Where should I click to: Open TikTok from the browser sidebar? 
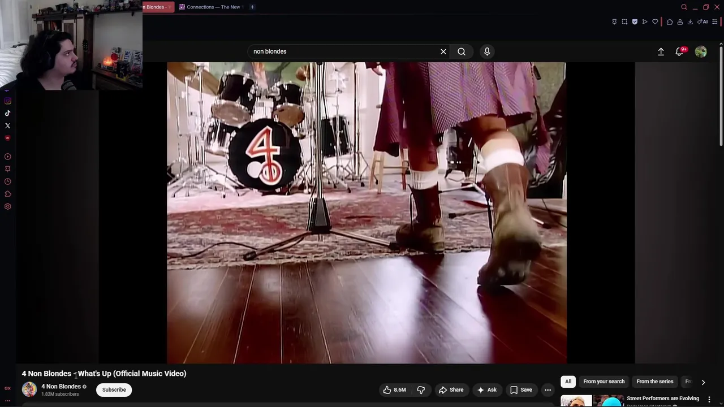point(8,114)
